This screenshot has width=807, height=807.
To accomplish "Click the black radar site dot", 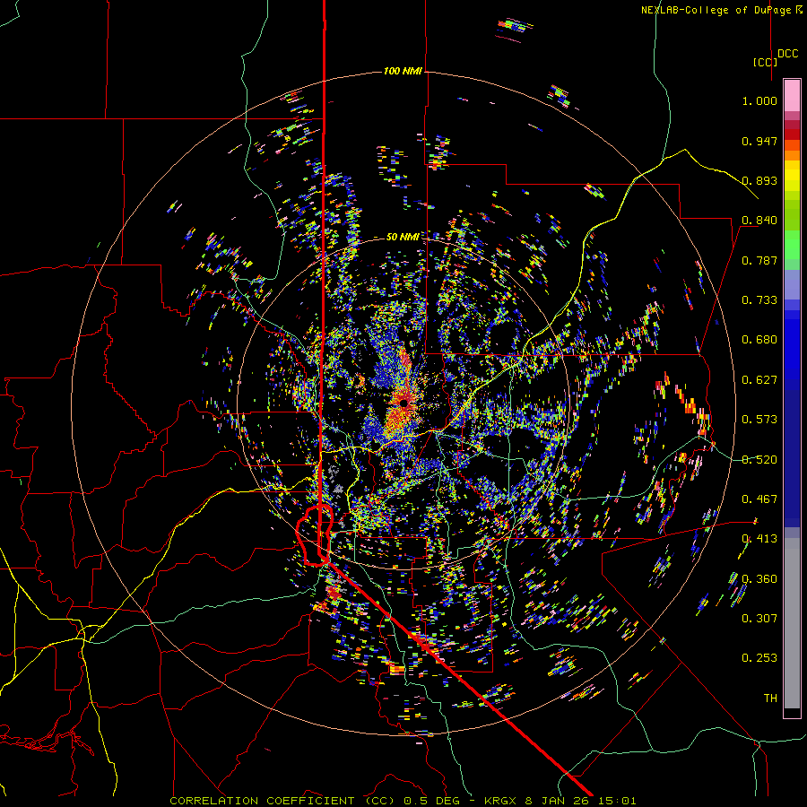I will [x=404, y=403].
